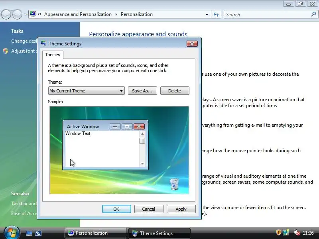Image resolution: width=319 pixels, height=239 pixels.
Task: Click Switch between windows quick launch icon
Action: click(x=38, y=233)
